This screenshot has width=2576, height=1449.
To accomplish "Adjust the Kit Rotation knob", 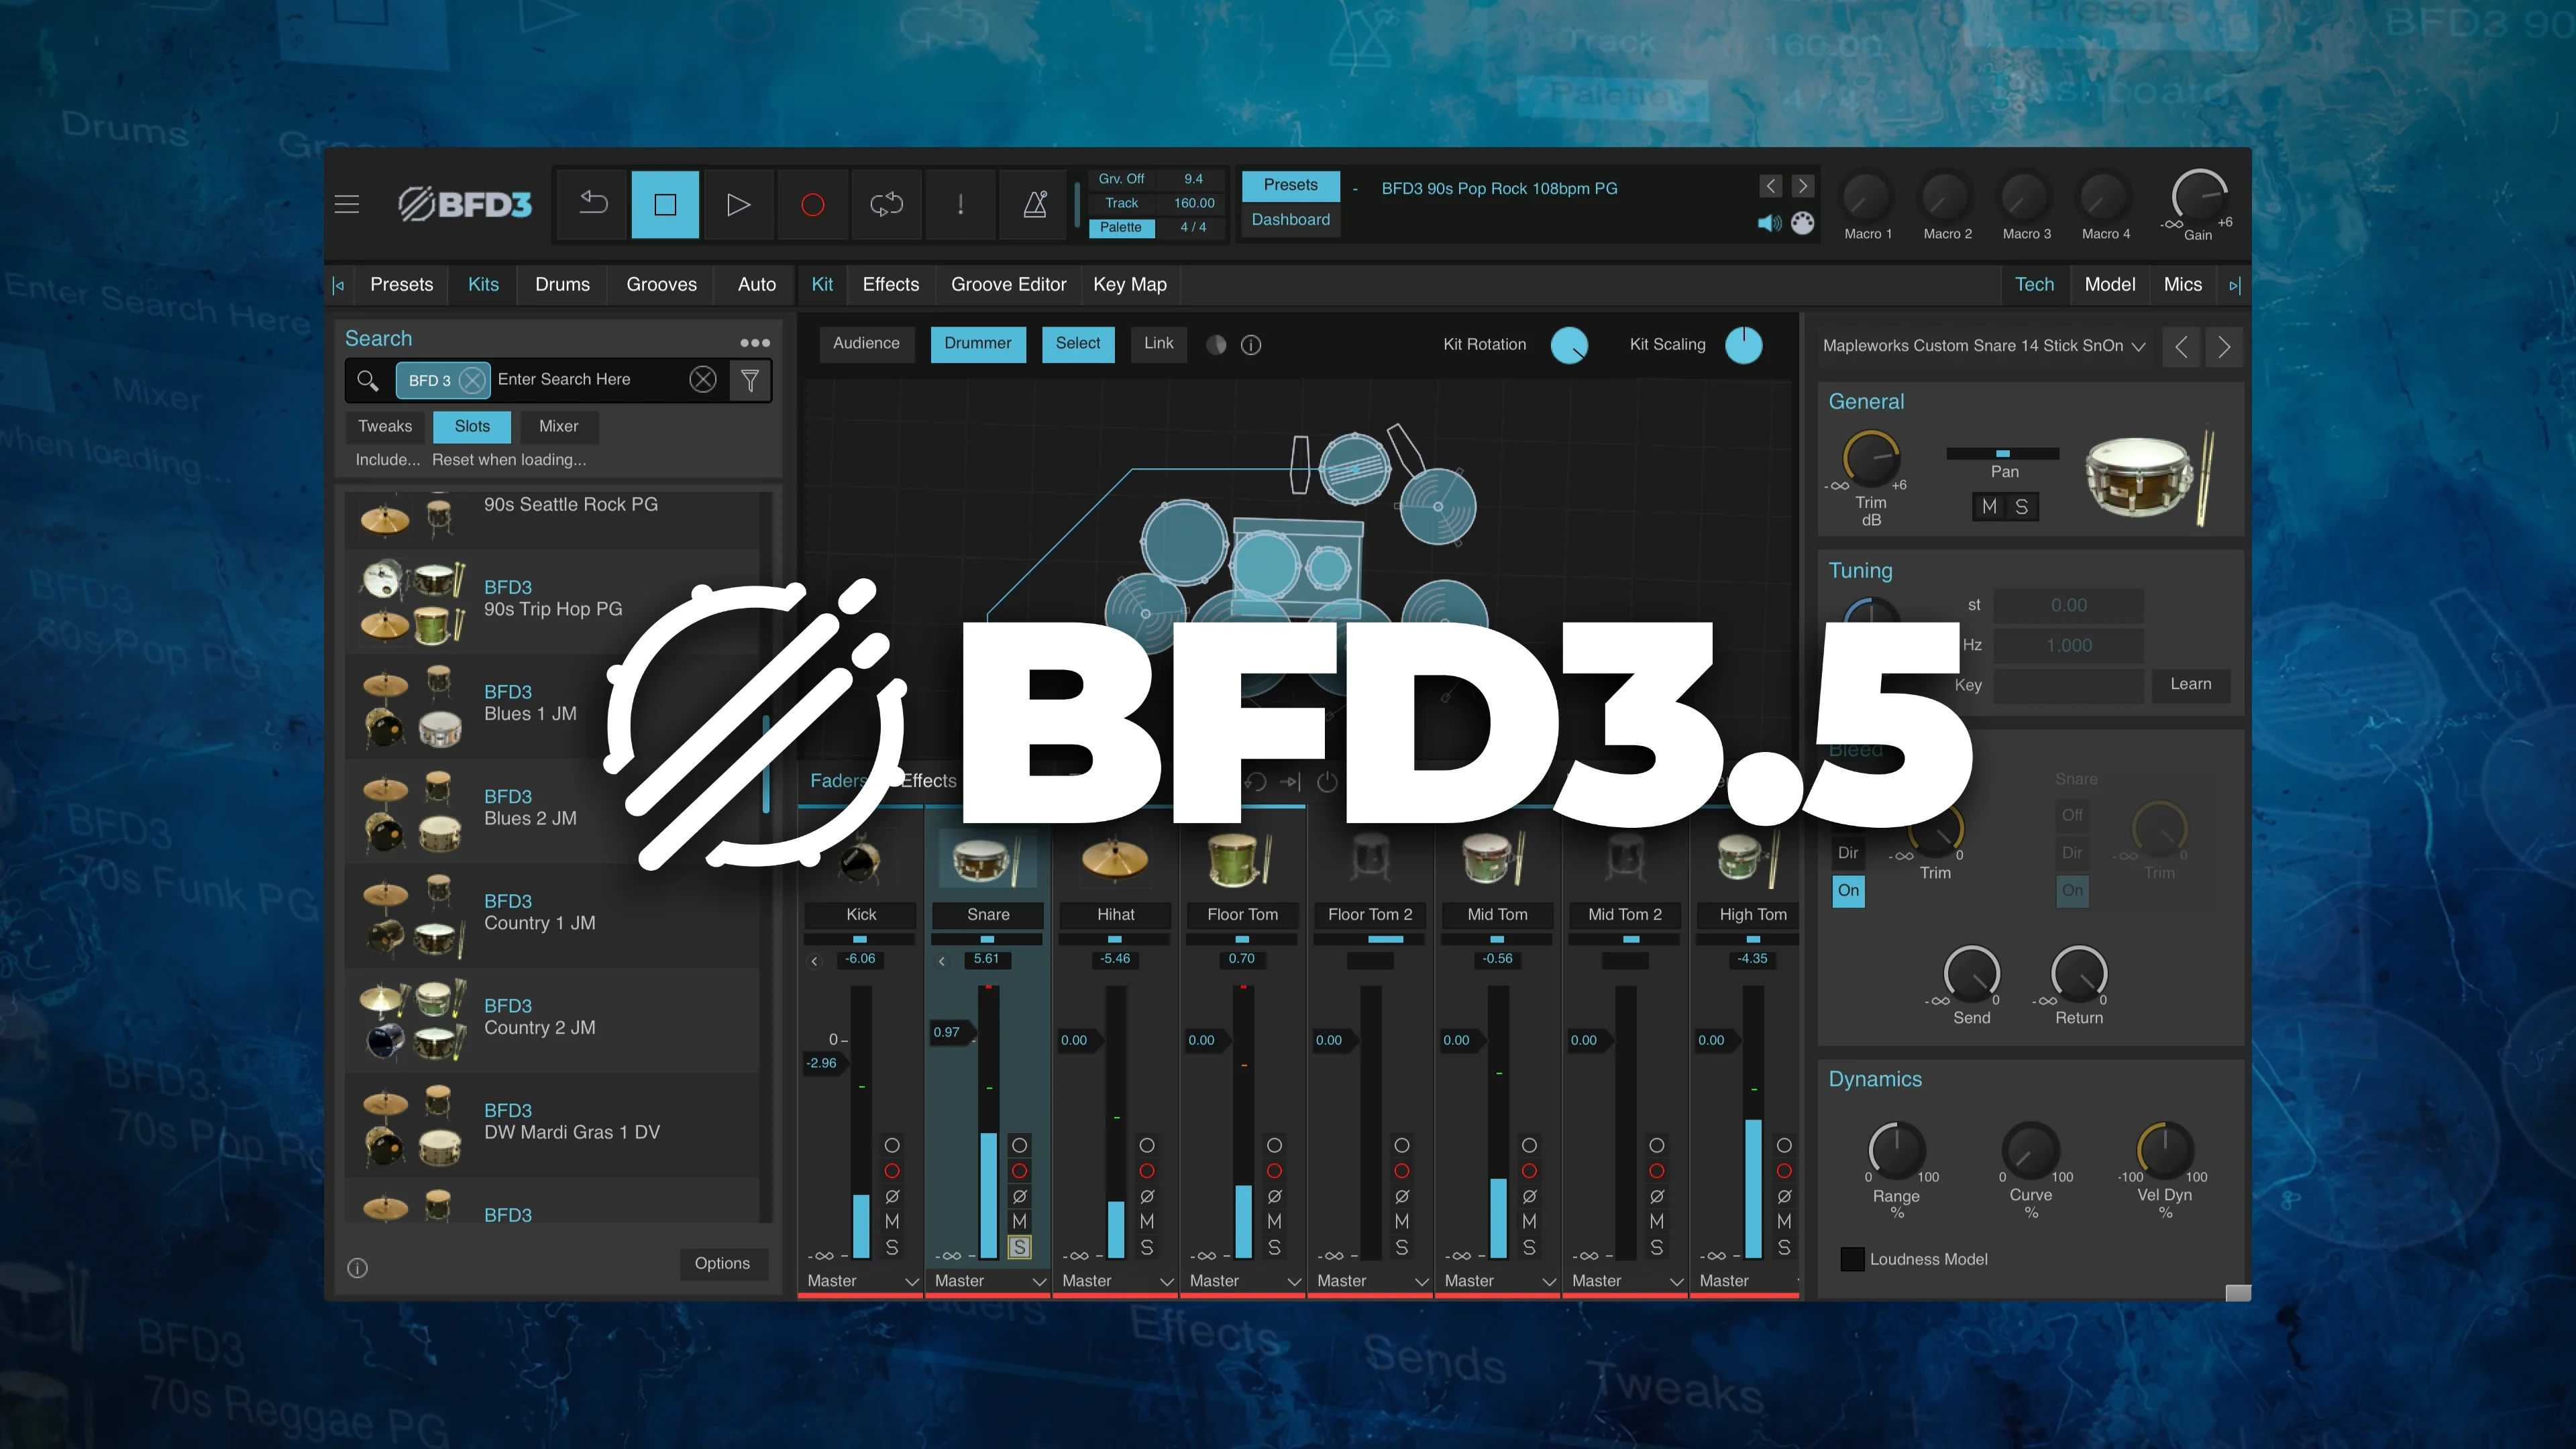I will [1569, 346].
